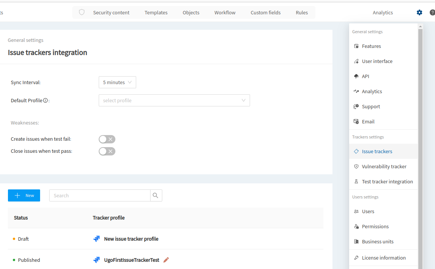Click the Vulnerability tracker shield icon
435x269 pixels.
pos(356,166)
